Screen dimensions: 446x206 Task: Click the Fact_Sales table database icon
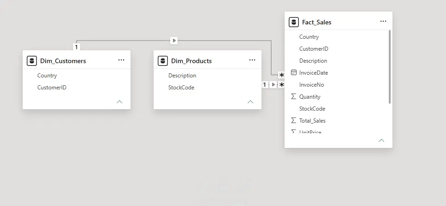[x=294, y=22]
